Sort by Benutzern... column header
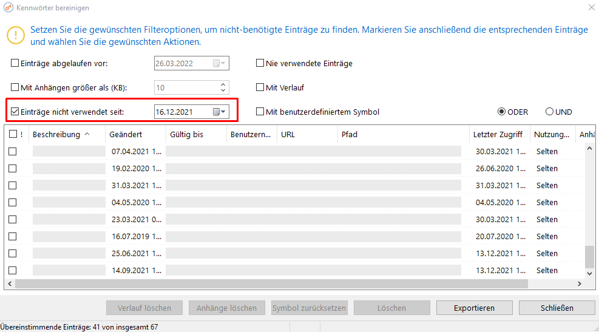 (251, 135)
